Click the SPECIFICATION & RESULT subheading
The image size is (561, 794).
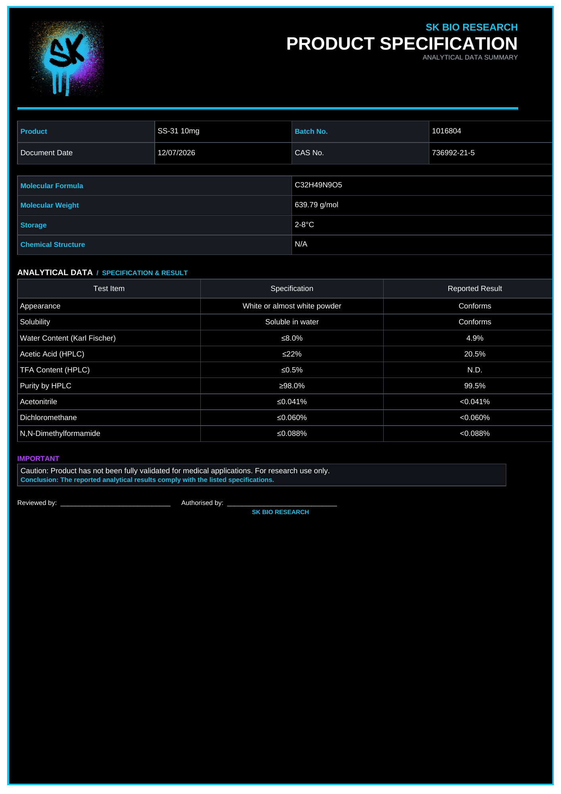(x=145, y=273)
